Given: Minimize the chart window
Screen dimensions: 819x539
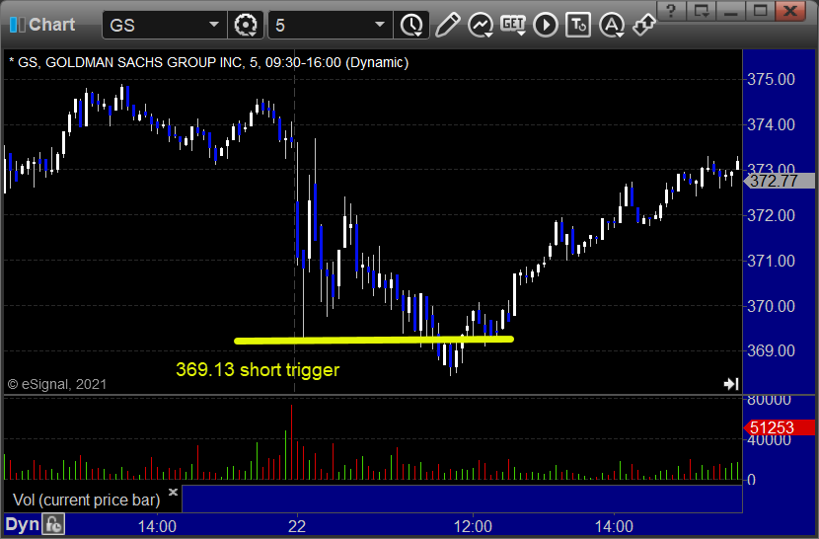Looking at the screenshot, I should (730, 11).
